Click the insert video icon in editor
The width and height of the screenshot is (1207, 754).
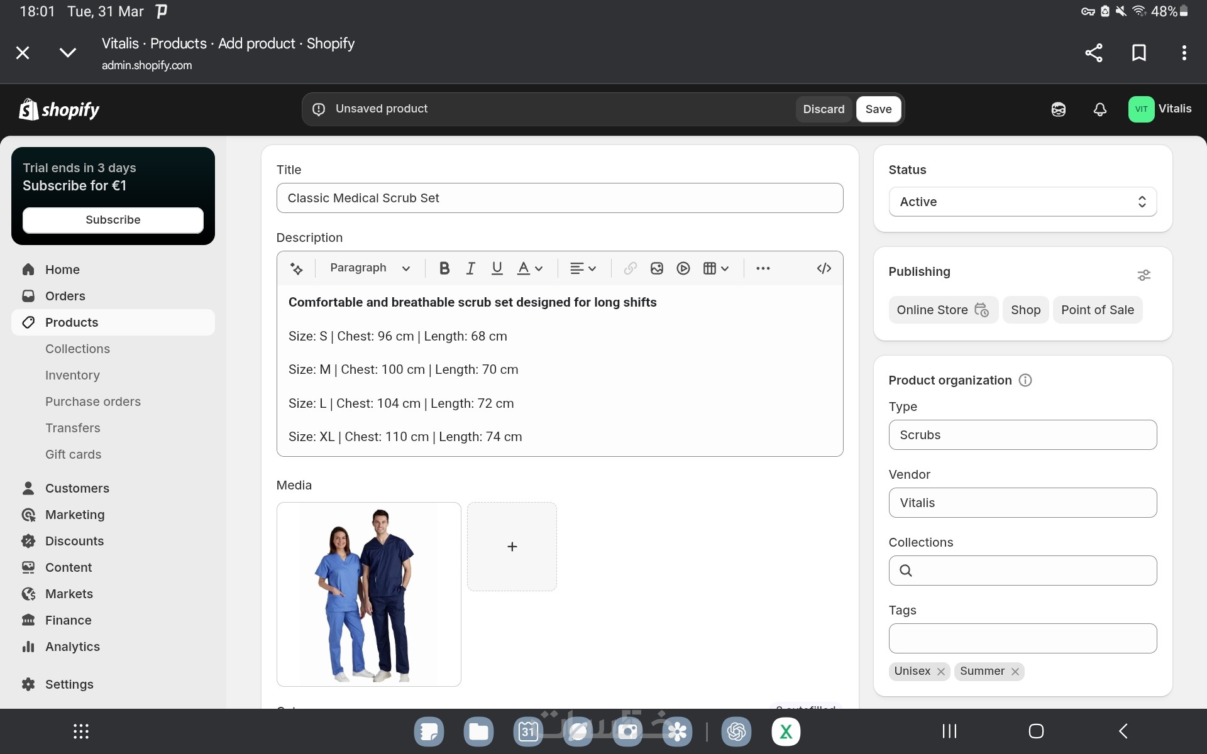coord(683,268)
